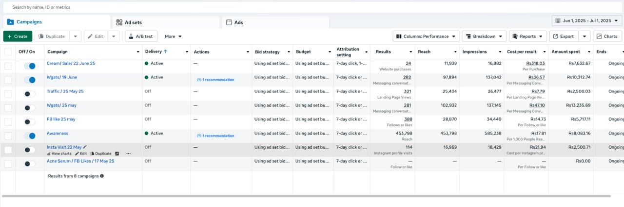Click the Ad sets grid icon

tap(119, 22)
